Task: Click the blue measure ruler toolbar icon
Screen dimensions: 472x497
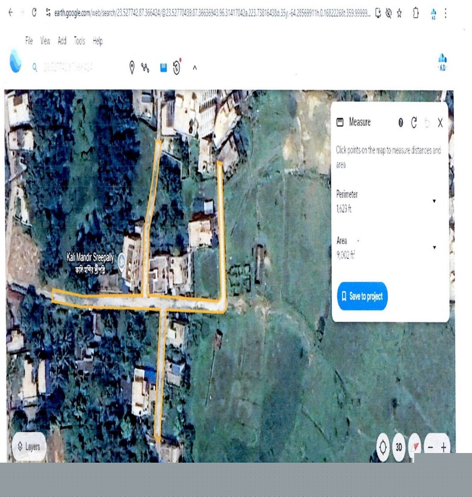Action: click(163, 67)
